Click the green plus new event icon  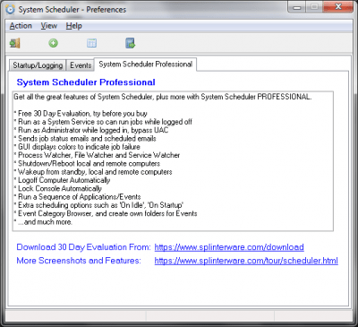pos(54,43)
